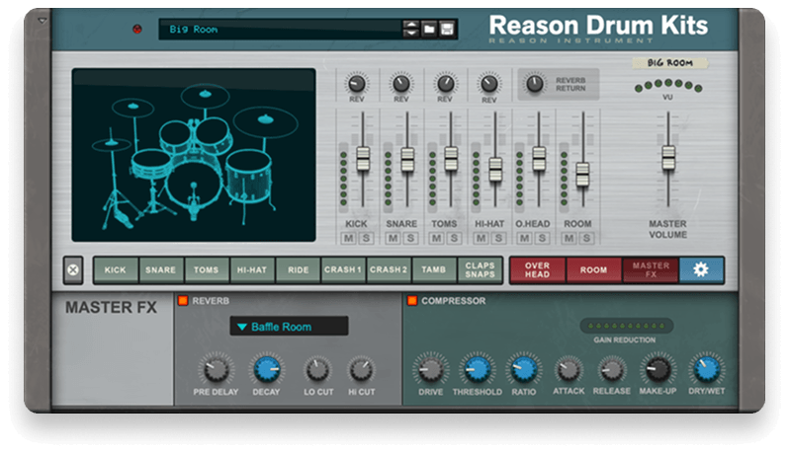The height and width of the screenshot is (453, 789).
Task: Mute the O.HEAD channel
Action: tap(524, 239)
